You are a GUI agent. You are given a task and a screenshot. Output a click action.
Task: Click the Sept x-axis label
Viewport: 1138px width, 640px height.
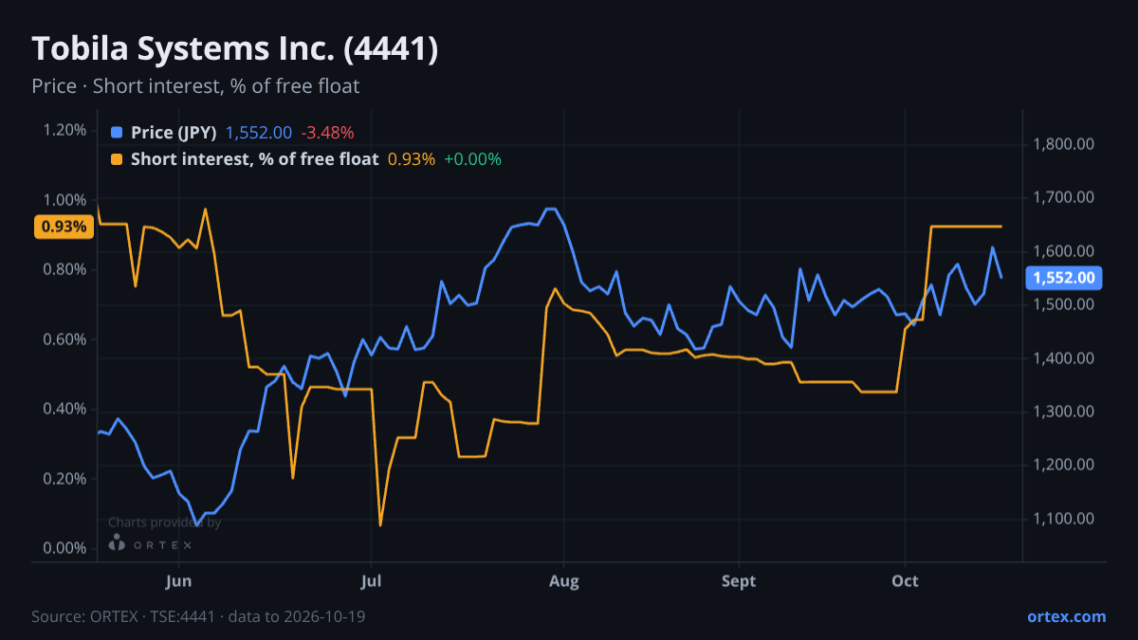pyautogui.click(x=739, y=581)
